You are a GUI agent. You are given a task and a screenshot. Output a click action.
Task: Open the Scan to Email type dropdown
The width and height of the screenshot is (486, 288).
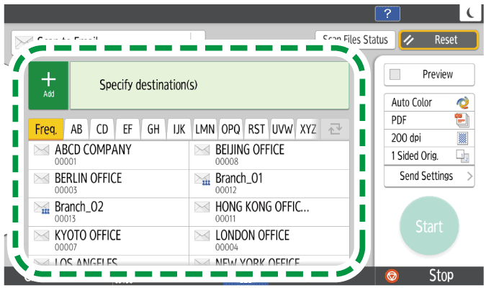(108, 40)
